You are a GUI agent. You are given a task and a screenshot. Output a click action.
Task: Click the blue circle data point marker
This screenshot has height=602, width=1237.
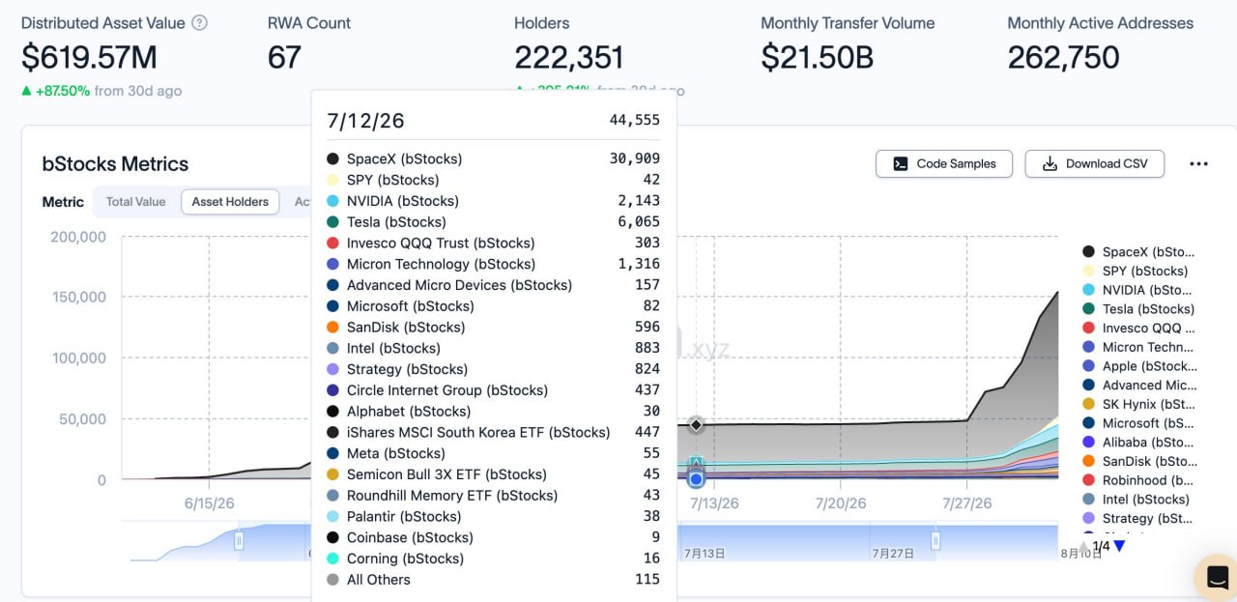coord(696,478)
